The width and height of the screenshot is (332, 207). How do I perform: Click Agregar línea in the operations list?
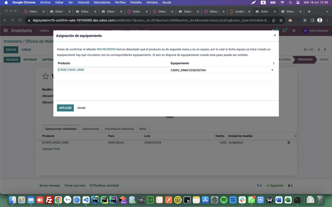51,149
